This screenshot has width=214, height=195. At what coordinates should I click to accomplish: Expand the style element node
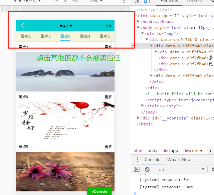point(142,105)
